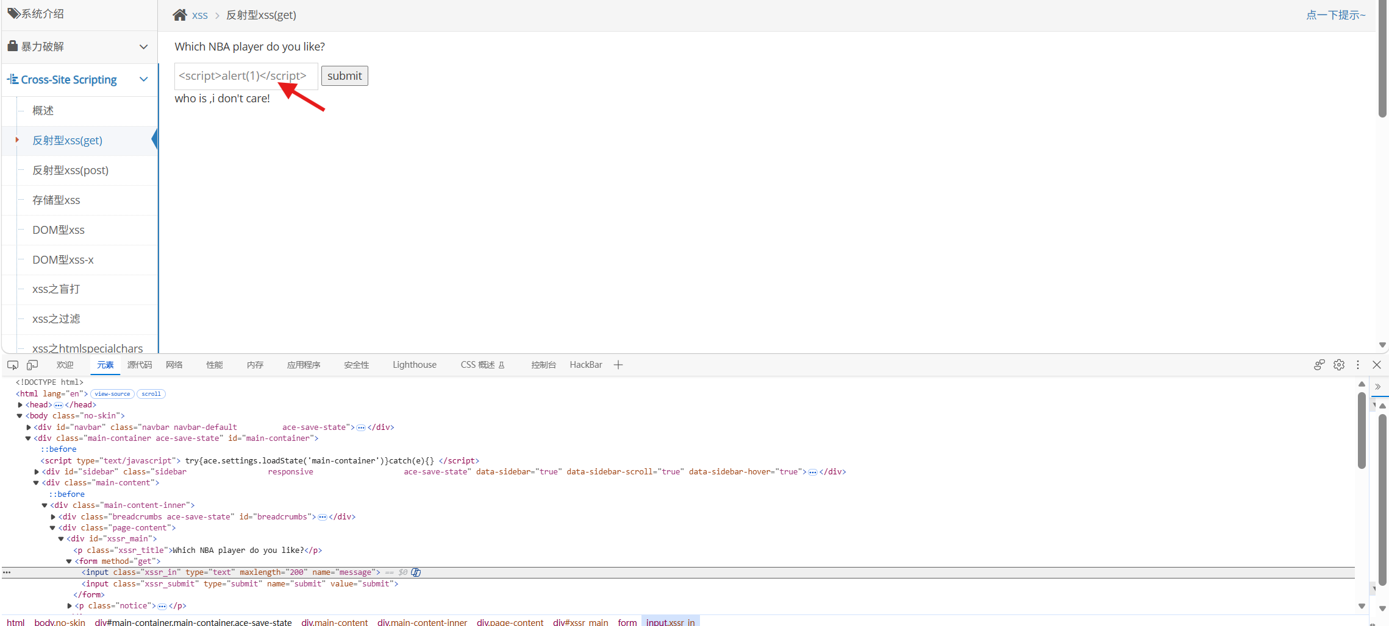Click the home icon in breadcrumbs
Image resolution: width=1389 pixels, height=626 pixels.
(180, 15)
